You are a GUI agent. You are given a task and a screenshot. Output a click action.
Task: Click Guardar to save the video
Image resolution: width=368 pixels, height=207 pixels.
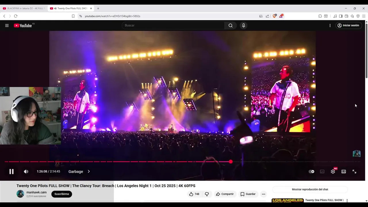pyautogui.click(x=248, y=194)
